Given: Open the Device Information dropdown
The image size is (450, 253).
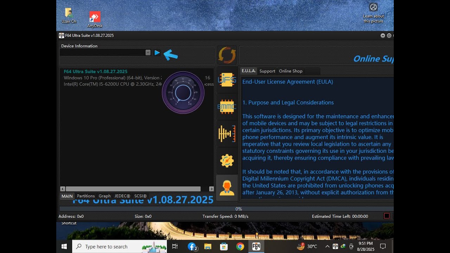Looking at the screenshot, I should pyautogui.click(x=148, y=52).
